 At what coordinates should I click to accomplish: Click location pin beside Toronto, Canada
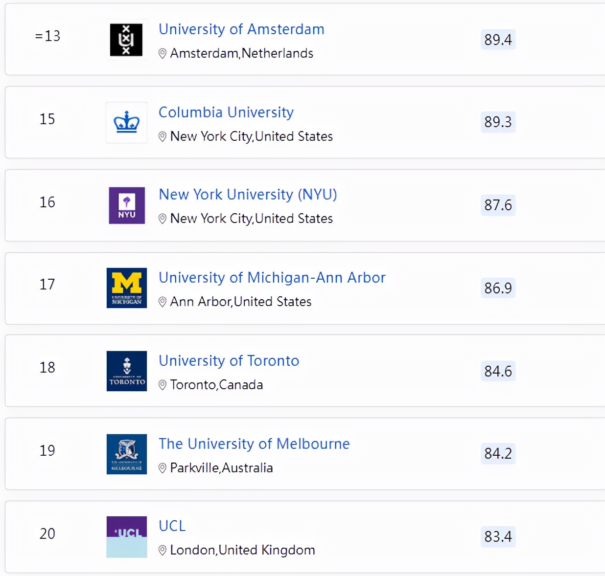[x=163, y=385]
